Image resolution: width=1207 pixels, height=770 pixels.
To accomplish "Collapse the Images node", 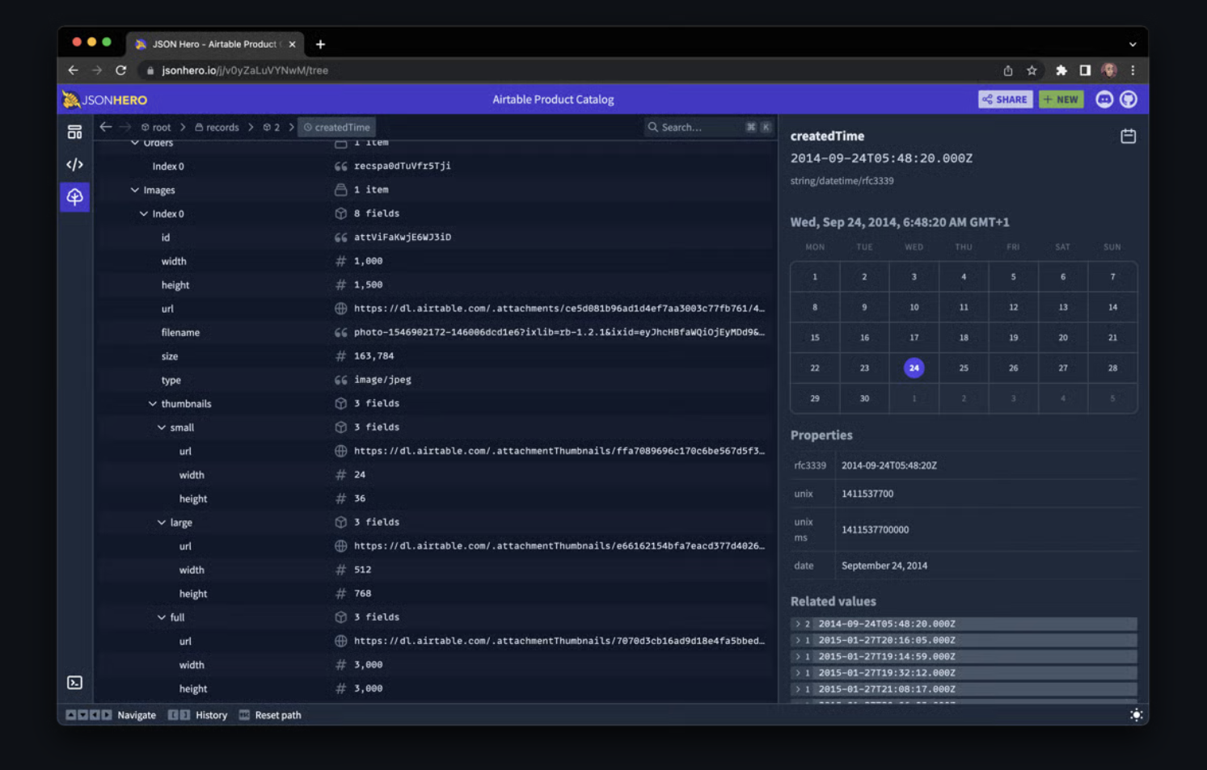I will click(135, 190).
